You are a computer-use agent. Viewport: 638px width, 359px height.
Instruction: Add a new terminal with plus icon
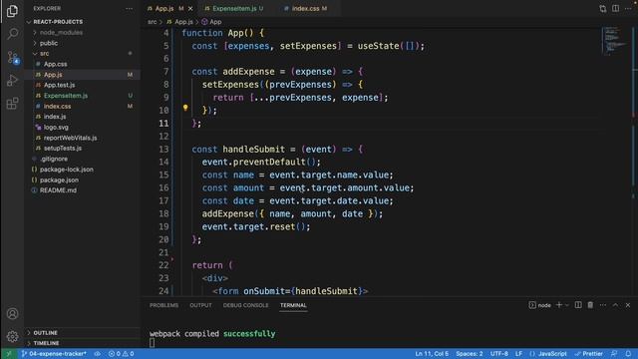(x=558, y=305)
